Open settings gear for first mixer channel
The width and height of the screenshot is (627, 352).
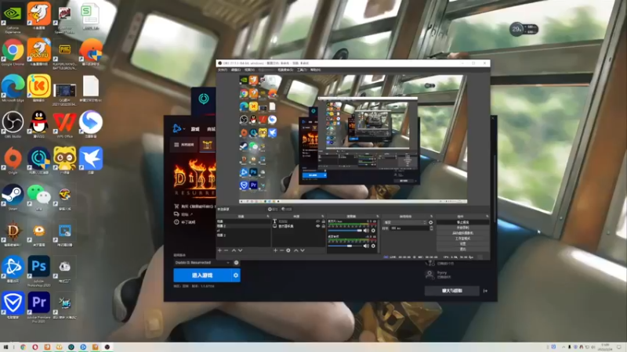pos(373,230)
